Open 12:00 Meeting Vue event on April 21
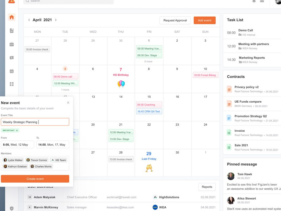 (121, 132)
